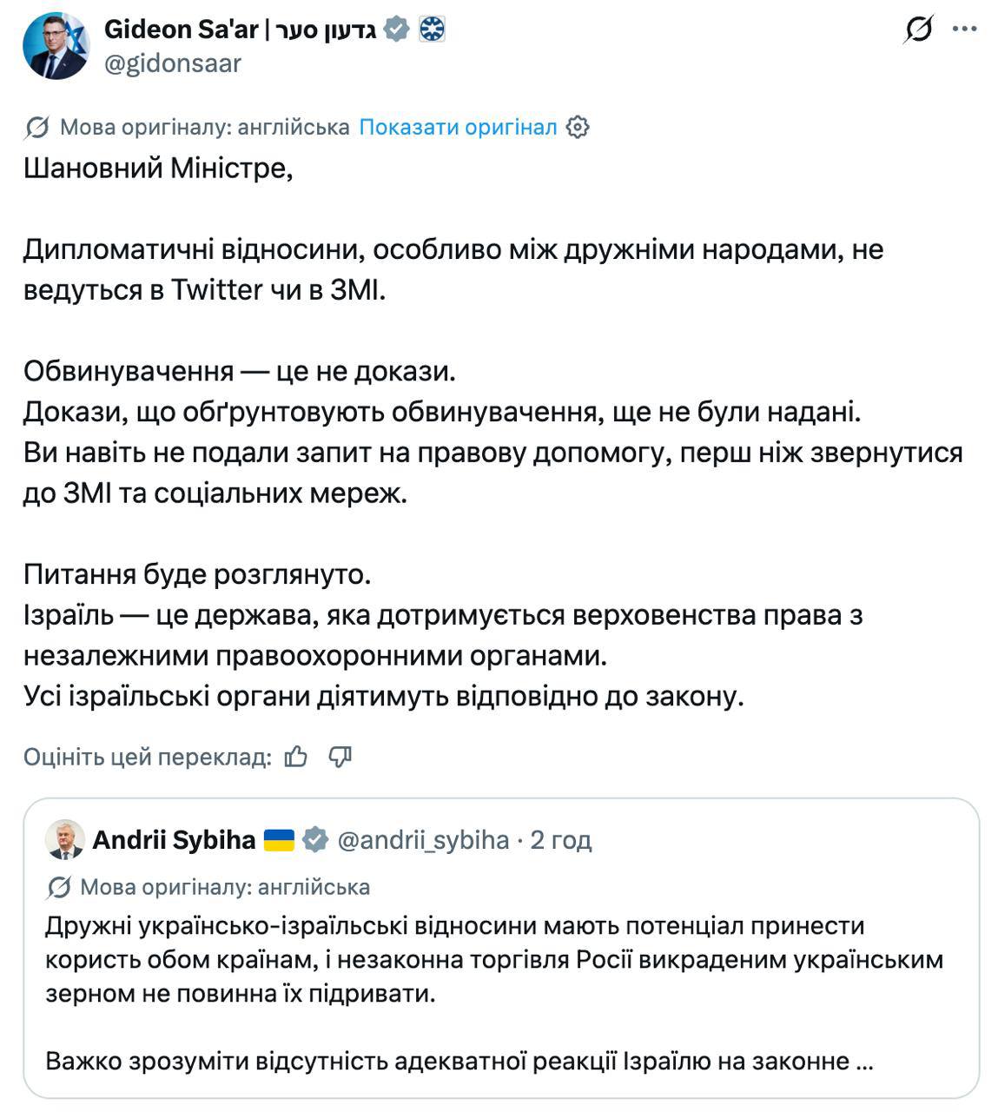
Task: Click the blue verified badge next to Gideon Sa'ar
Action: [x=396, y=30]
